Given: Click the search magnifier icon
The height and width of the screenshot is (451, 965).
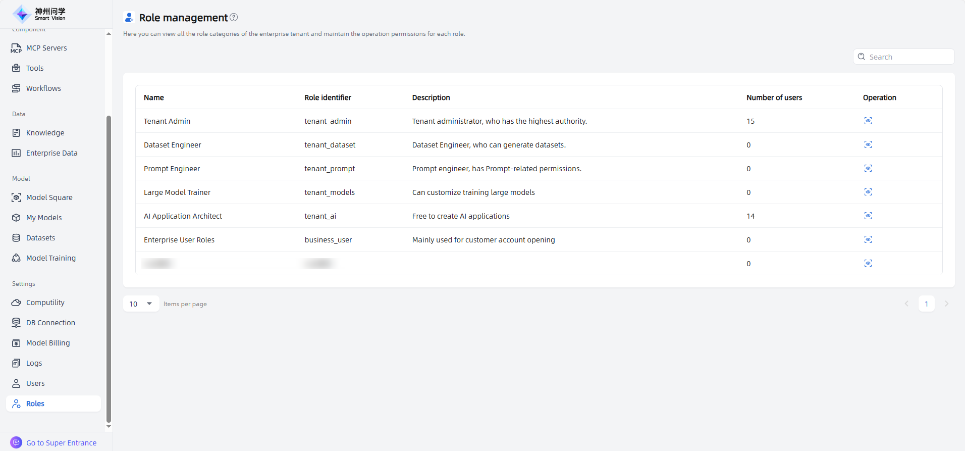Looking at the screenshot, I should coord(862,57).
